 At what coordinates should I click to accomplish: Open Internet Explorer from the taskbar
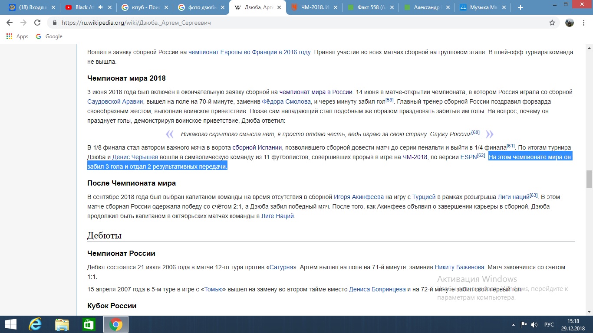35,324
